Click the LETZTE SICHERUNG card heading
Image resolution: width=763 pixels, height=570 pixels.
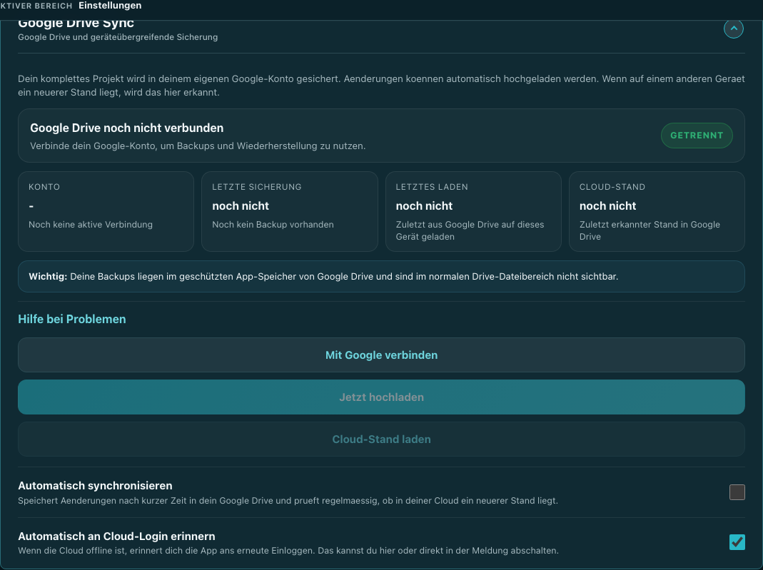(256, 187)
